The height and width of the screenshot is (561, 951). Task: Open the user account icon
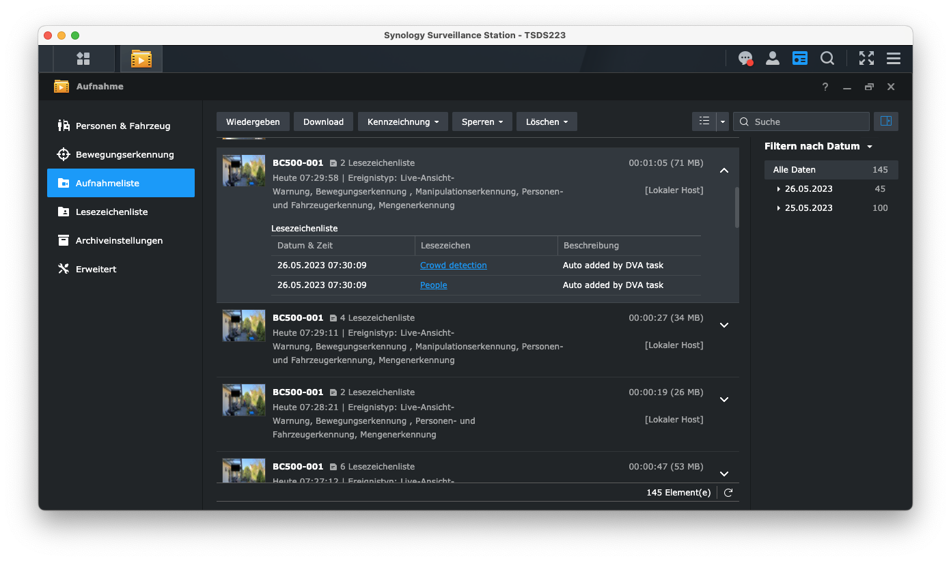(773, 59)
